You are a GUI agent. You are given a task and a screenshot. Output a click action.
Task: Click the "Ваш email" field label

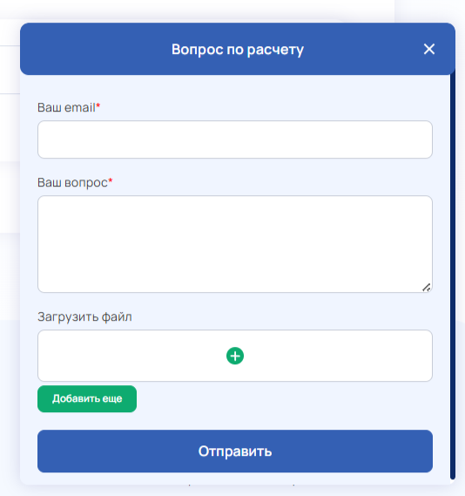pos(67,107)
